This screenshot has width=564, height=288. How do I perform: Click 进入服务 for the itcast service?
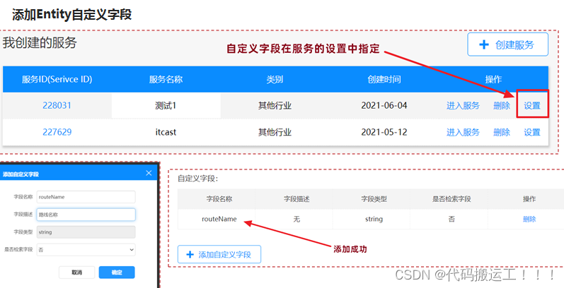click(x=463, y=132)
